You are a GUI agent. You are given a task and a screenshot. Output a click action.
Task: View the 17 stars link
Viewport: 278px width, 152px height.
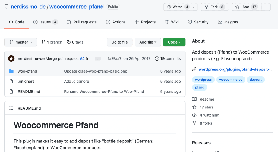(x=203, y=107)
